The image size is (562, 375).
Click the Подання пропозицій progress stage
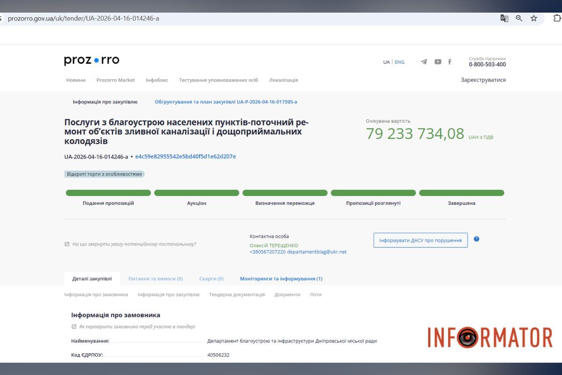(108, 193)
